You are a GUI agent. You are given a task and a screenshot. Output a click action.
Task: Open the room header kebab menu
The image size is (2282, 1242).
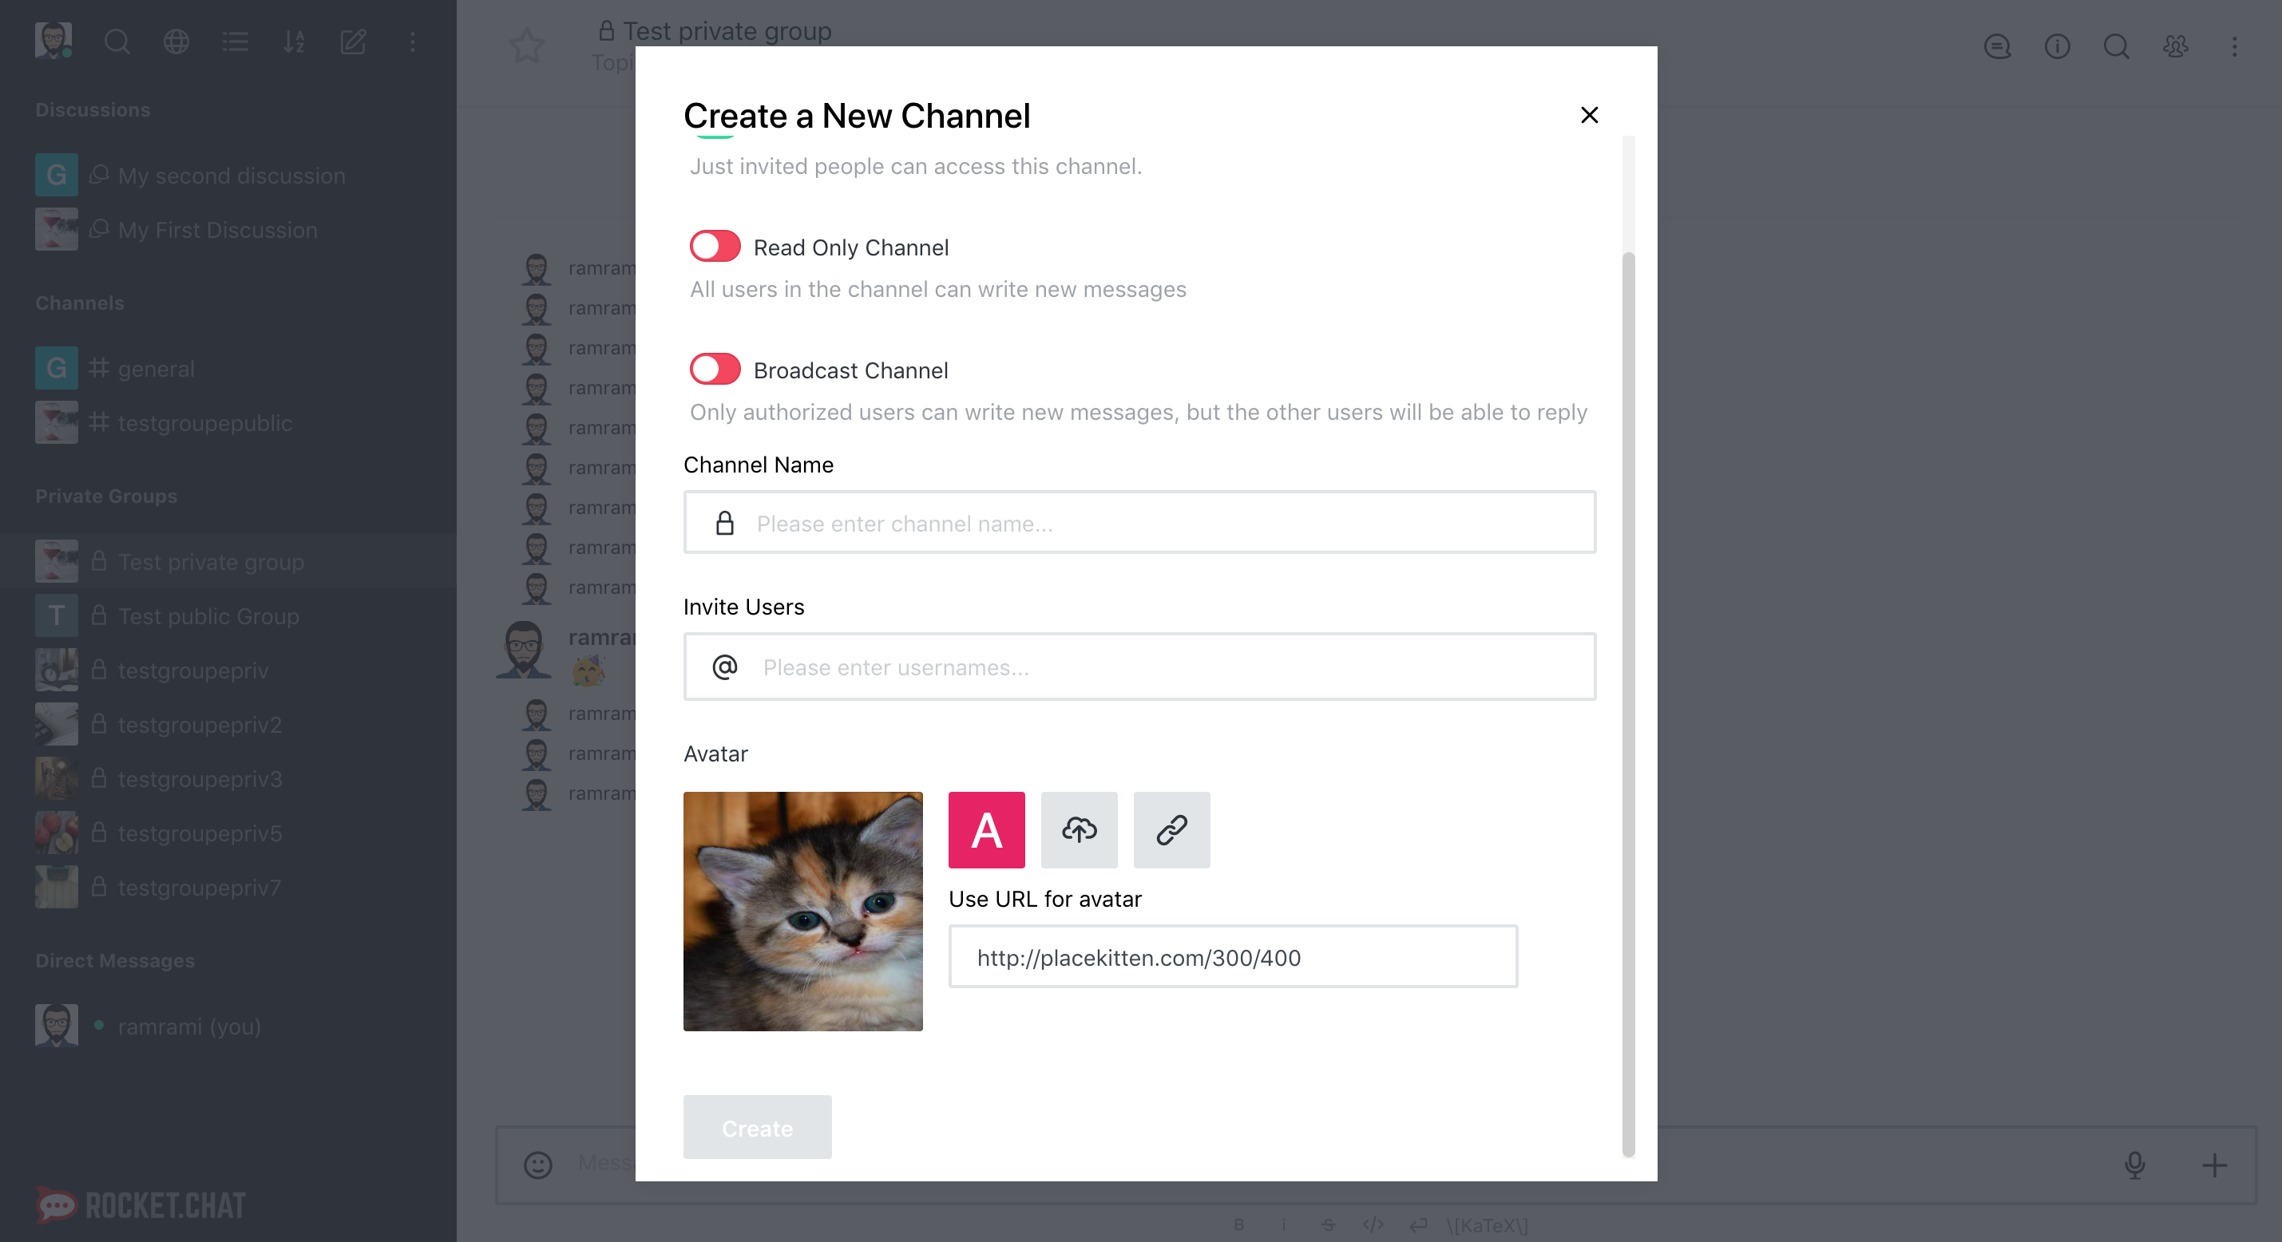point(2234,46)
